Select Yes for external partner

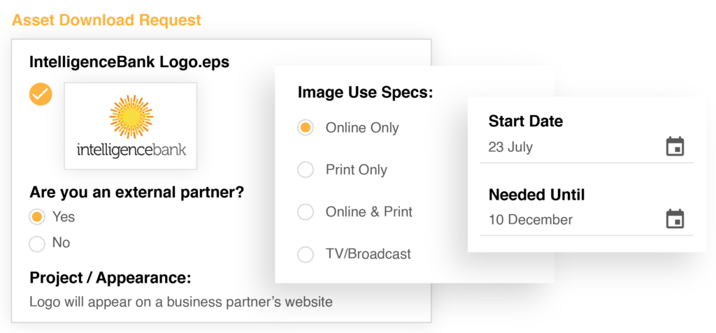pyautogui.click(x=37, y=216)
